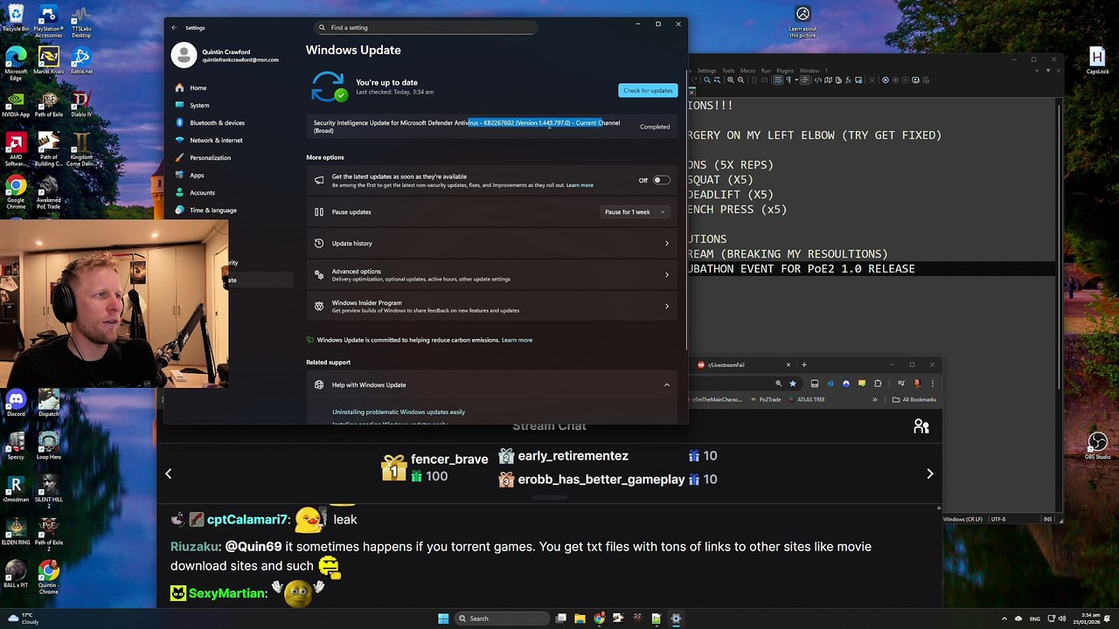
Task: Open the Tools menu in Notepad++
Action: pos(728,71)
